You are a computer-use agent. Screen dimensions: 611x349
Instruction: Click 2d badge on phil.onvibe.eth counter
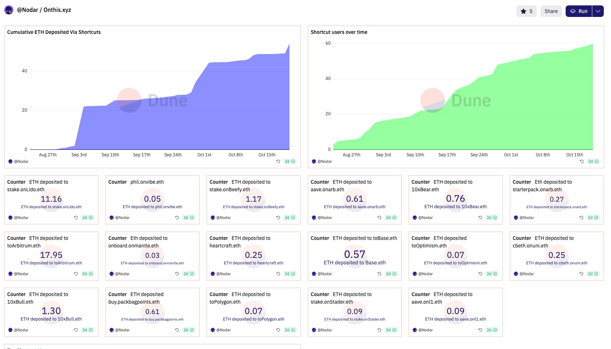tap(189, 218)
